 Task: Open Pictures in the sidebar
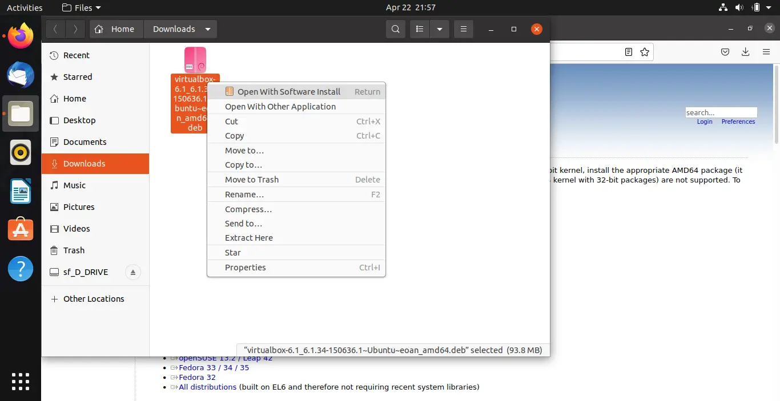coord(95,207)
